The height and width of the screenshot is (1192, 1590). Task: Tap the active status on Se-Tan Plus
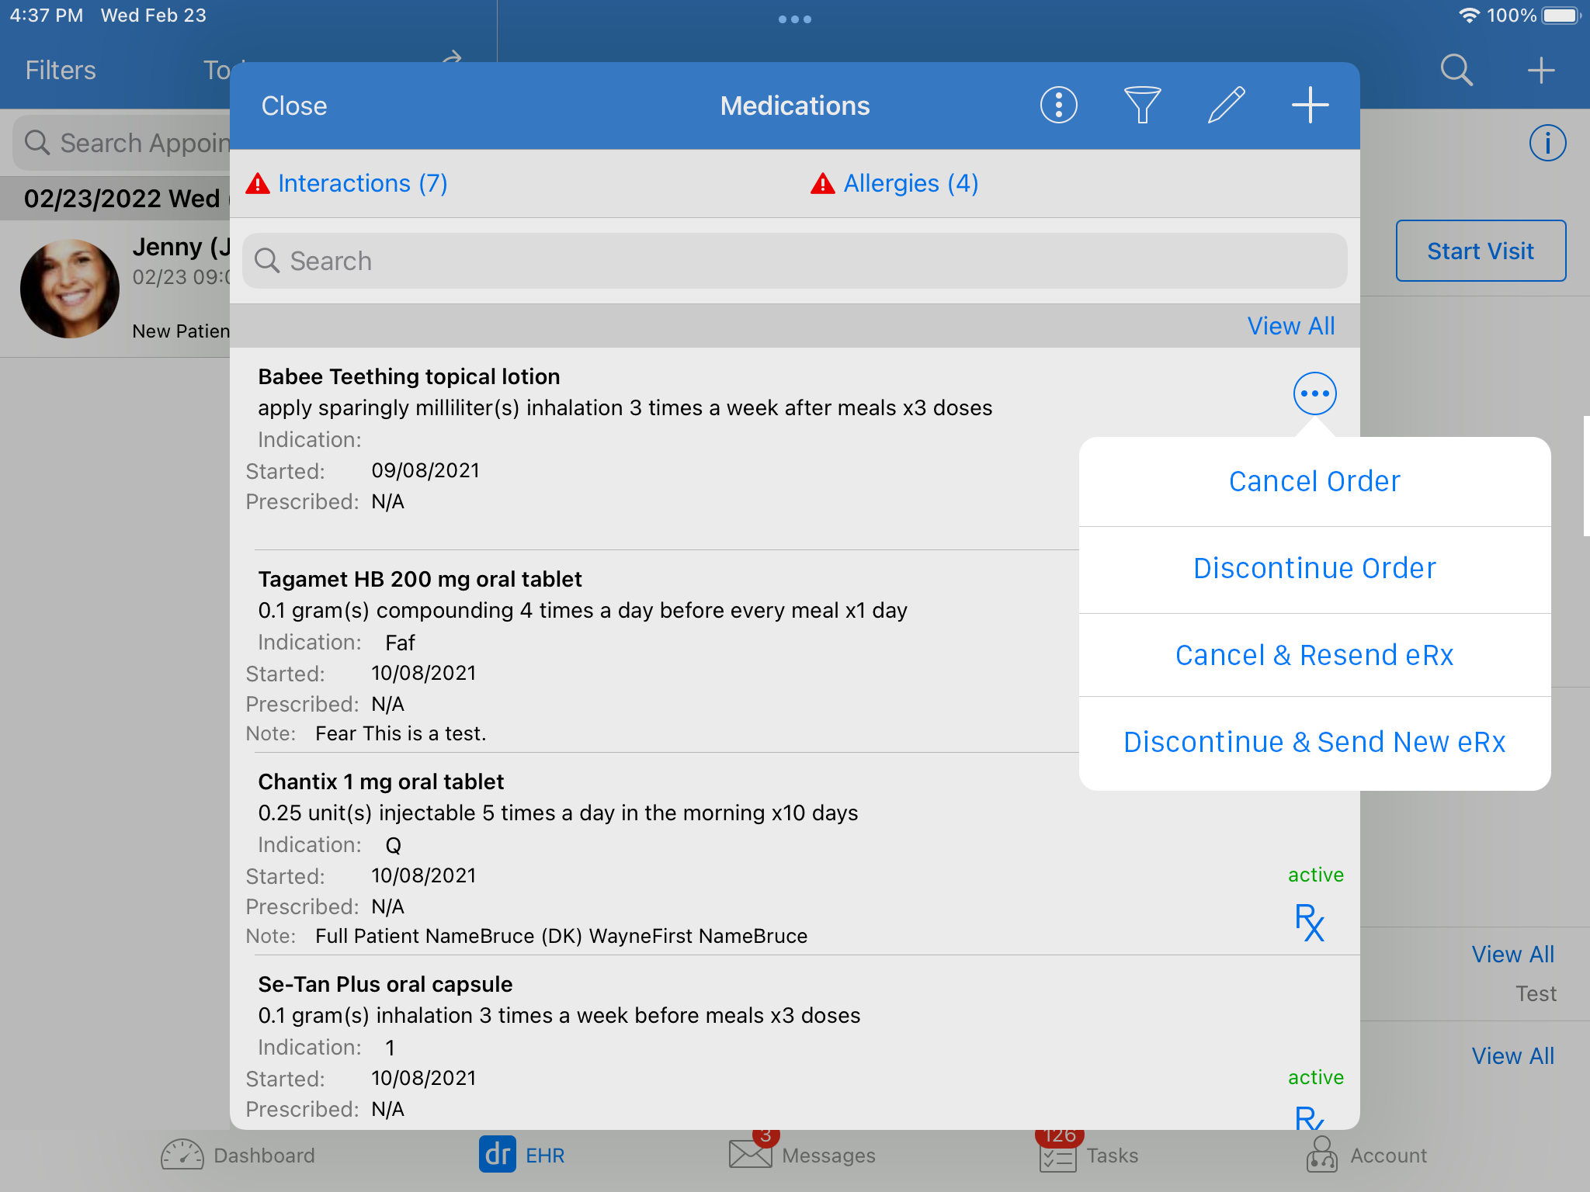coord(1315,1077)
